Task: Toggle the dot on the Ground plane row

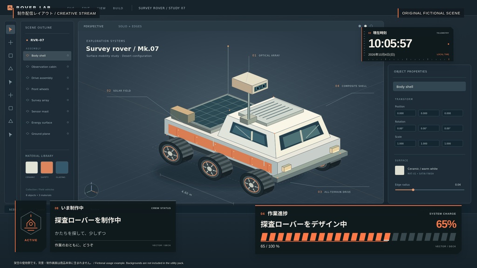Action: (x=68, y=134)
